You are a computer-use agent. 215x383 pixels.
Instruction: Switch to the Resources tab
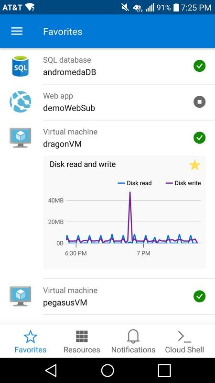click(82, 341)
